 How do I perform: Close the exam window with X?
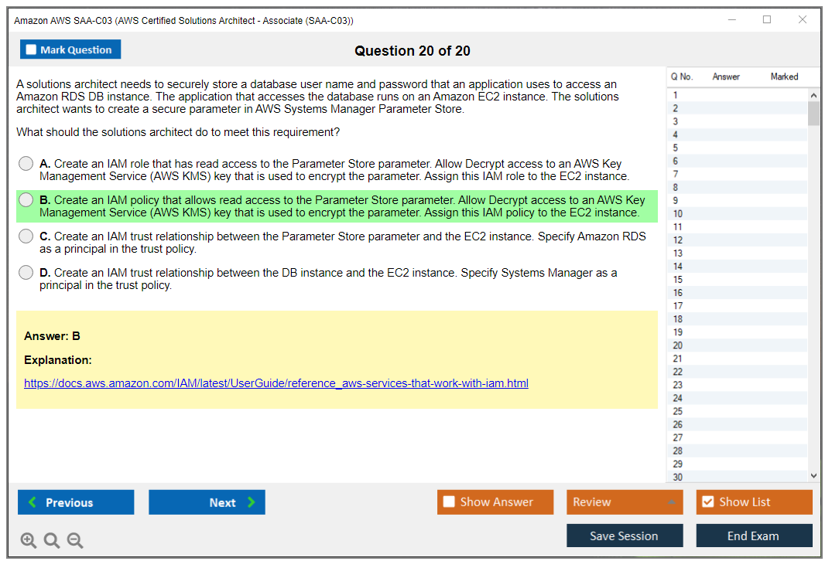coord(803,20)
